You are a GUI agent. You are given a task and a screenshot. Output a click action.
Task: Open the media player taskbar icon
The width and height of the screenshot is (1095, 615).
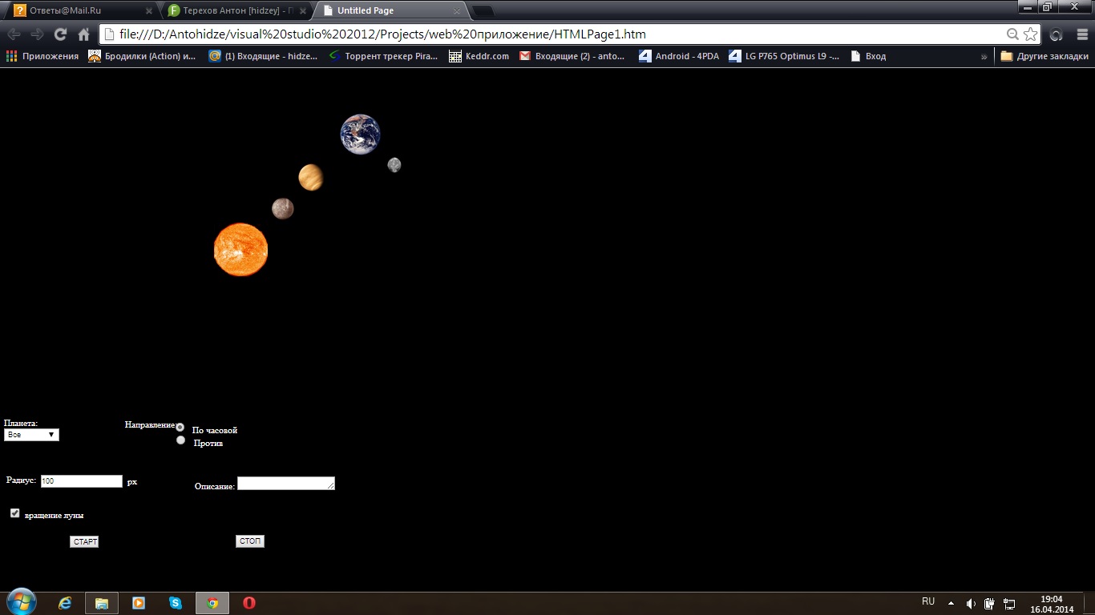click(x=139, y=603)
